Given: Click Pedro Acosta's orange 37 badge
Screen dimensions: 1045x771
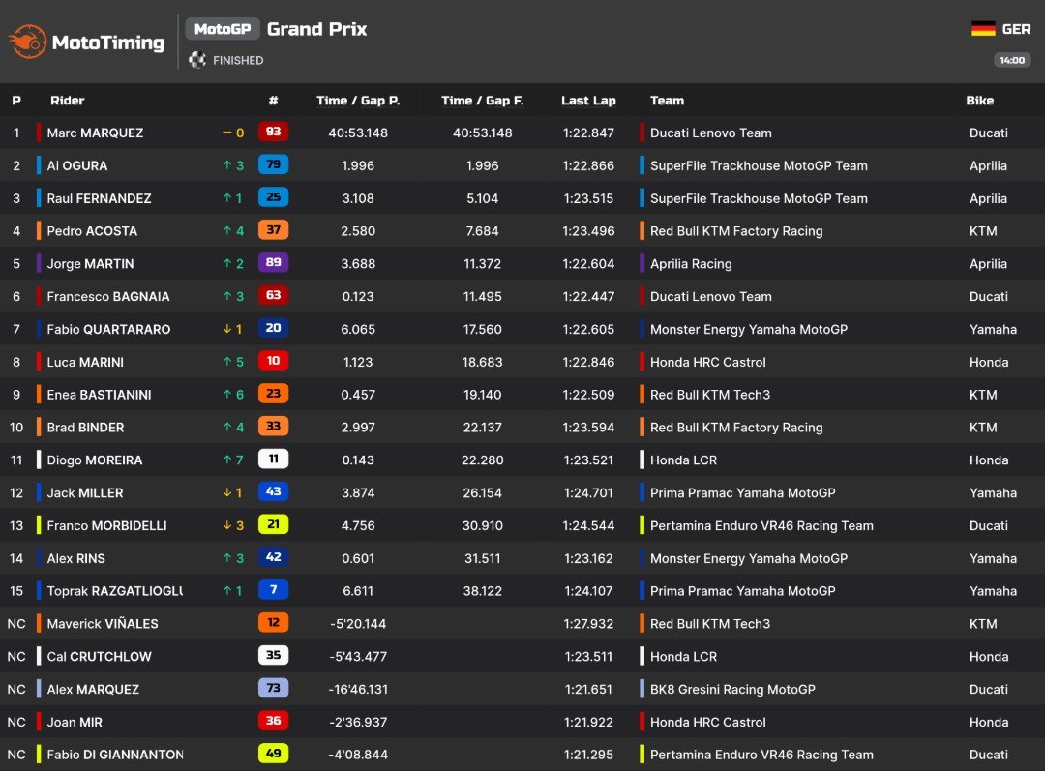Looking at the screenshot, I should (273, 230).
